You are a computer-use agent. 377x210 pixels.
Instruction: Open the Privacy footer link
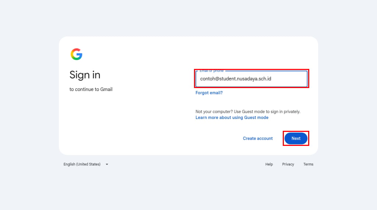[x=288, y=164]
